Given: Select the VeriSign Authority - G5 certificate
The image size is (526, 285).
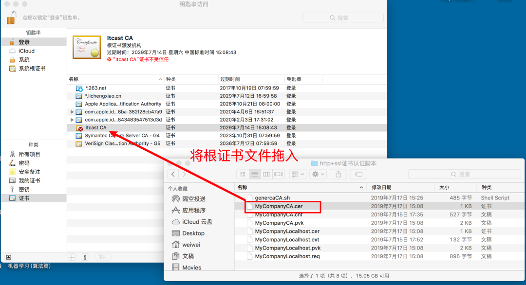Looking at the screenshot, I should pos(227,143).
